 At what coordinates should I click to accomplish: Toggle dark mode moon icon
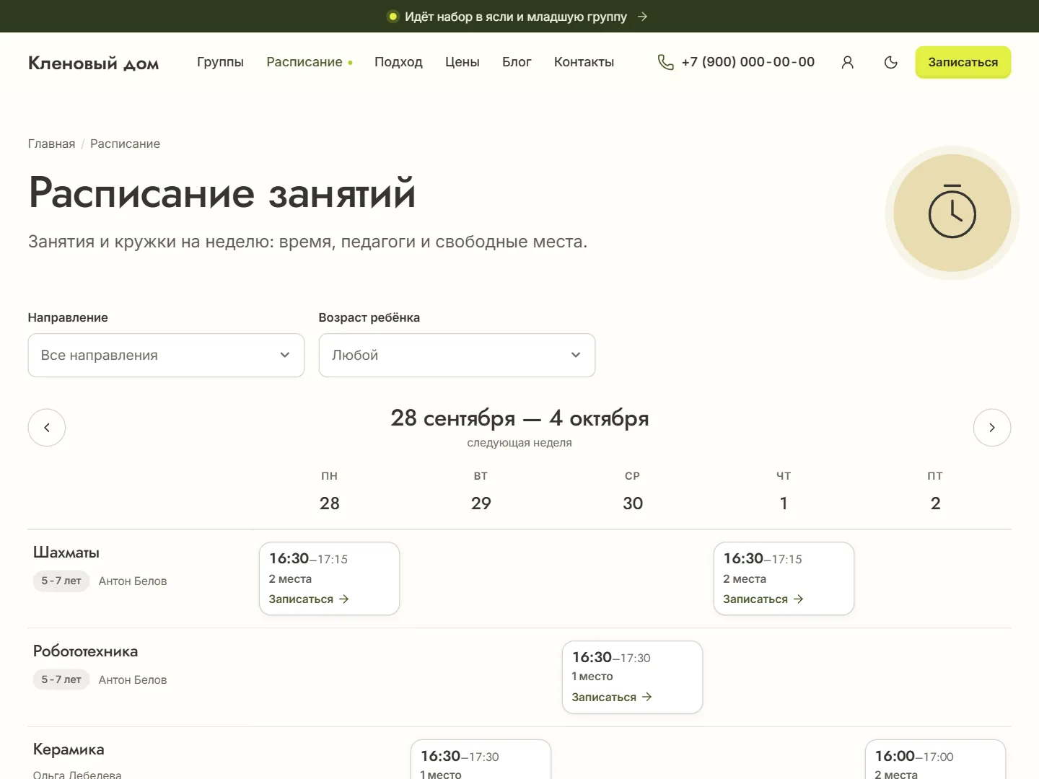tap(891, 62)
